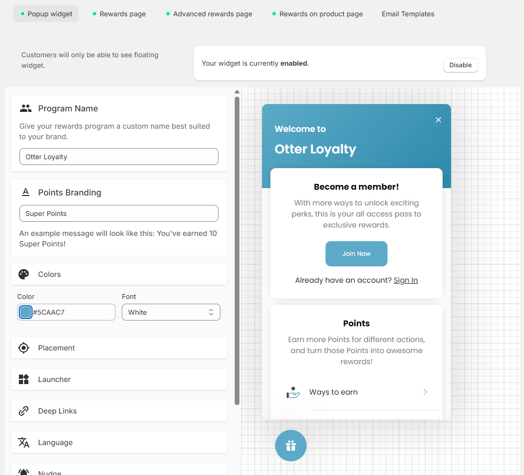Image resolution: width=524 pixels, height=475 pixels.
Task: Click the gift launcher button in preview
Action: 291,446
